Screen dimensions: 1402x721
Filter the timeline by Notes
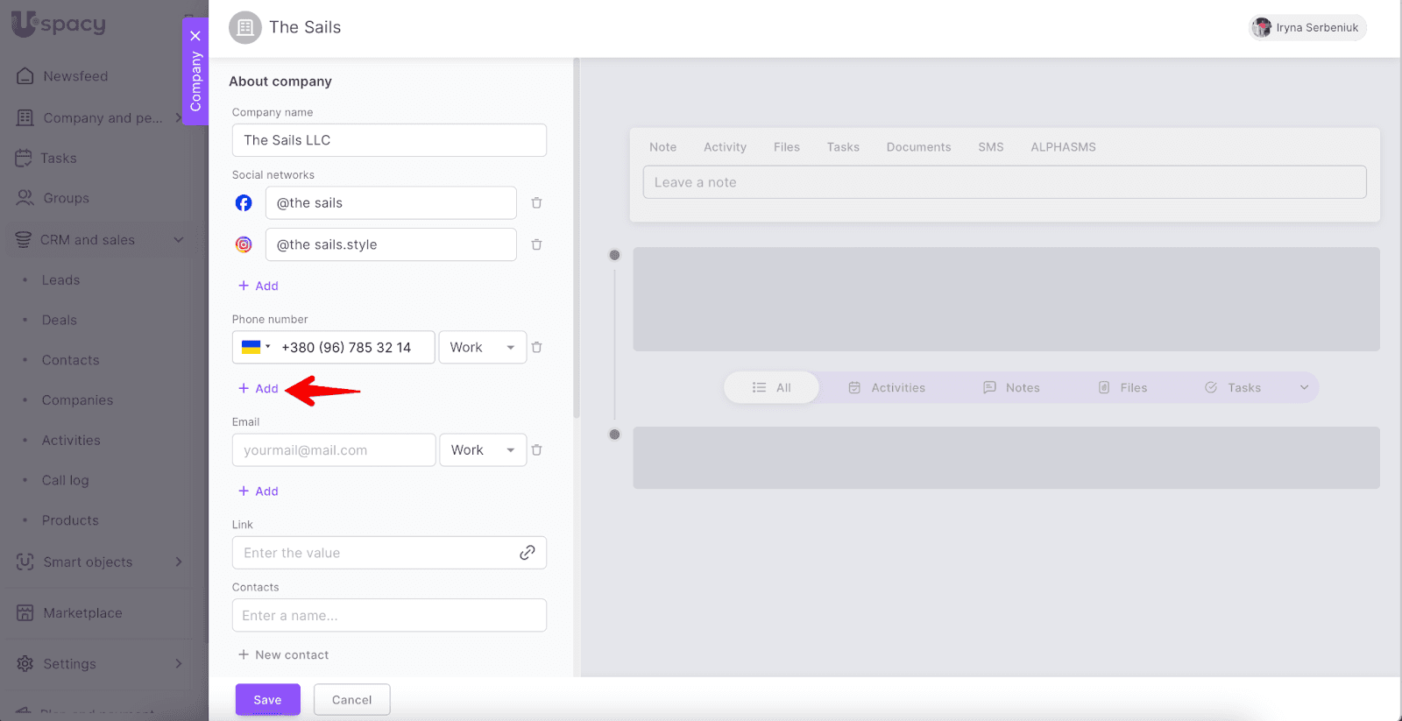(x=1011, y=388)
